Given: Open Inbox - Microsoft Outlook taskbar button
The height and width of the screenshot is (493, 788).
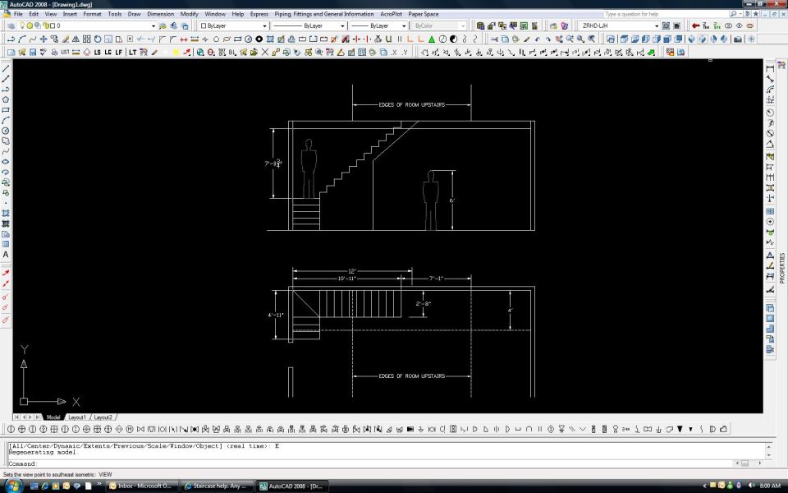Looking at the screenshot, I should tap(141, 486).
